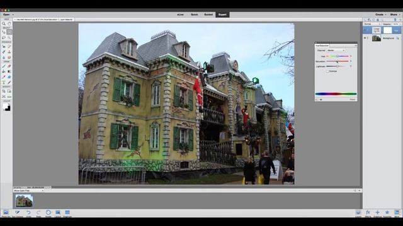Viewport: 403px width, 226px height.
Task: Open the Organizer
Action: (x=67, y=213)
